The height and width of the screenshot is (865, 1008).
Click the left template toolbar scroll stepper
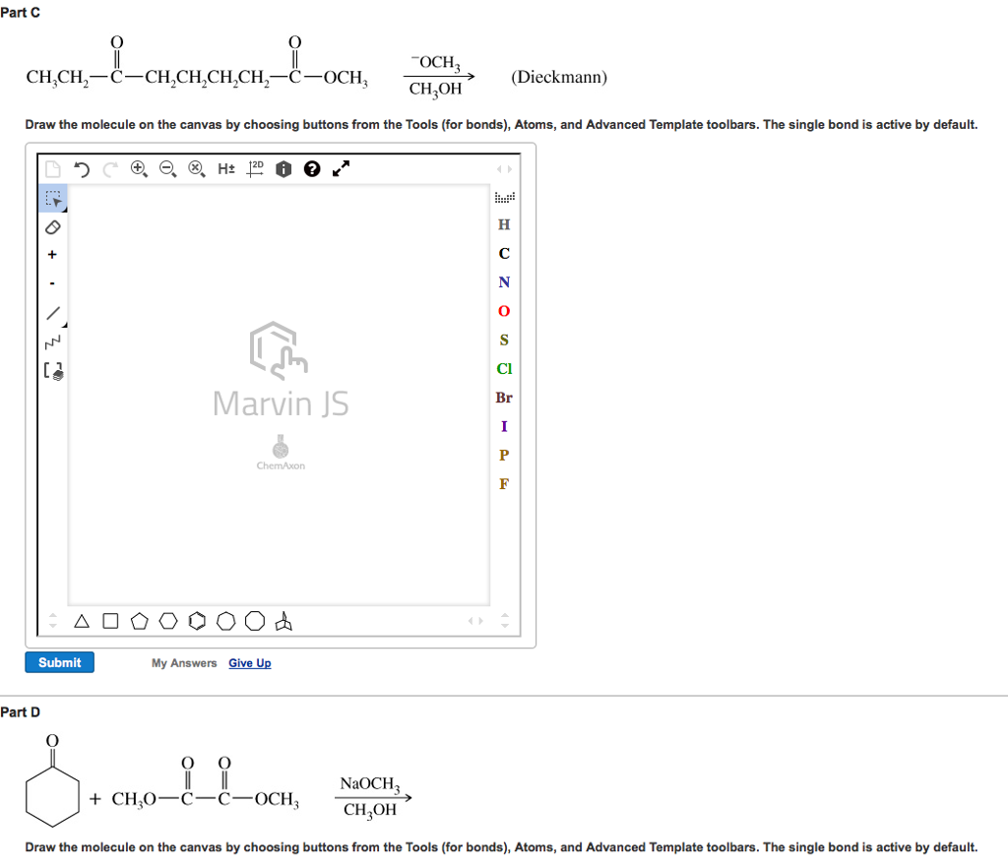[53, 621]
